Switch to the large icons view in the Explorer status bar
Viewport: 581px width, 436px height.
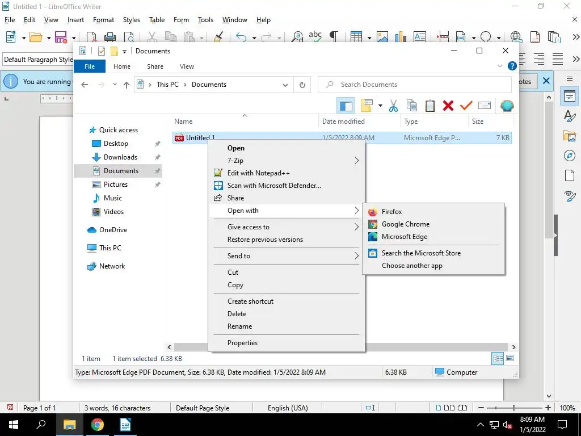click(510, 359)
